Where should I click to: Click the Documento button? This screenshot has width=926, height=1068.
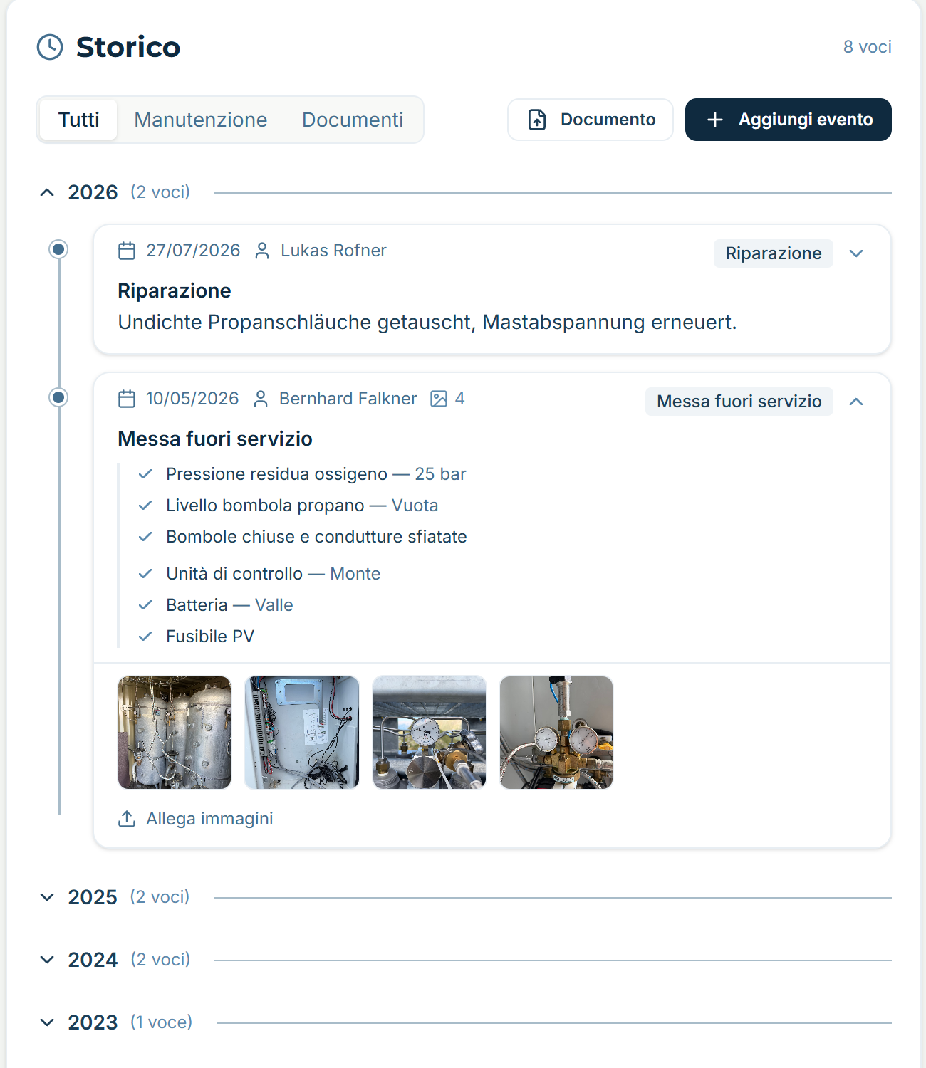[591, 120]
